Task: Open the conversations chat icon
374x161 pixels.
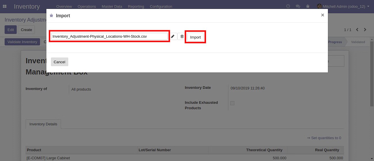Action: pyautogui.click(x=298, y=6)
